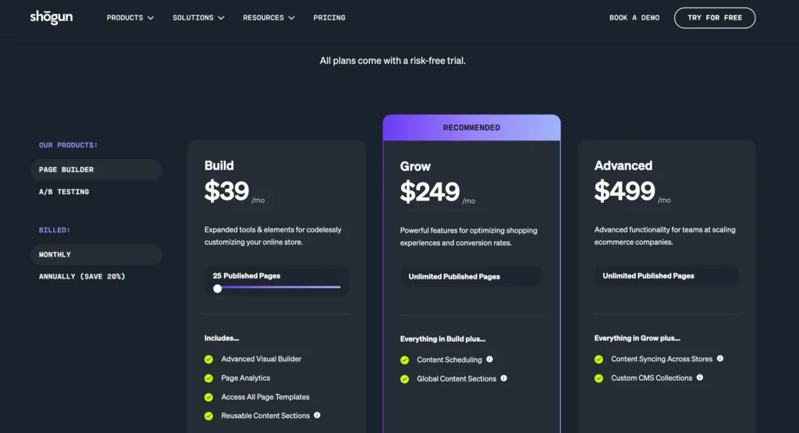Switch to A/B Testing product
This screenshot has width=799, height=433.
[64, 192]
